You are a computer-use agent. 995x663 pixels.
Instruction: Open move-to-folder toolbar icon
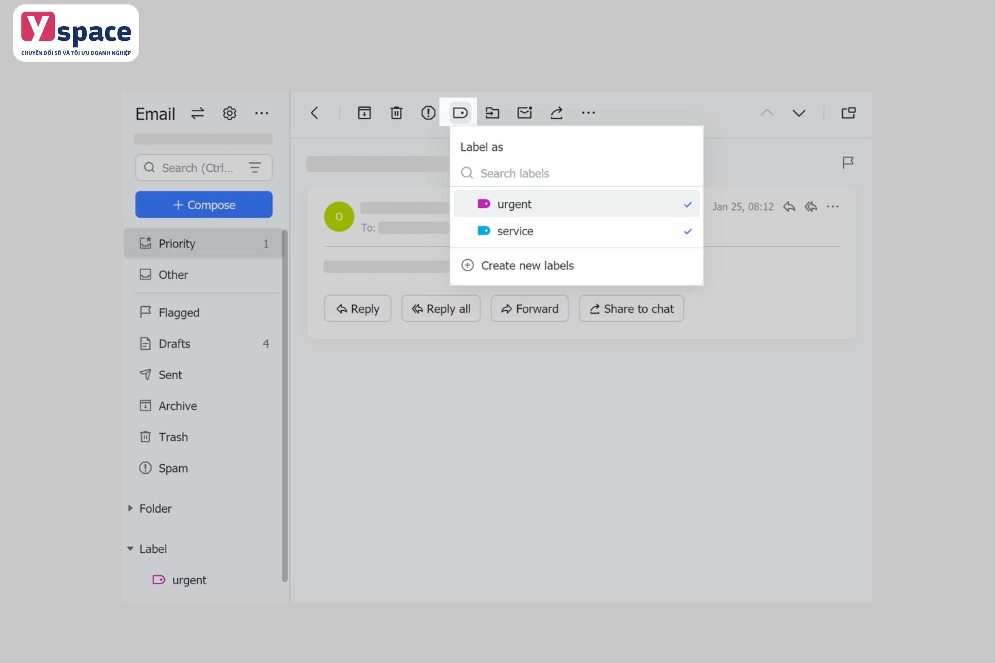click(492, 113)
